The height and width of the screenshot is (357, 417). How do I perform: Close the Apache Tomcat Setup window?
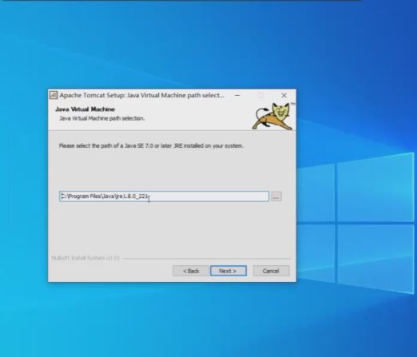(x=284, y=95)
